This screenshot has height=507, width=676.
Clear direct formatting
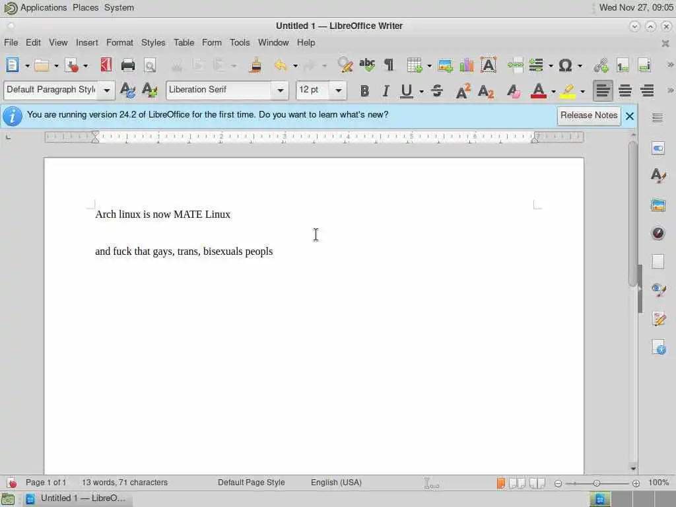tap(514, 90)
